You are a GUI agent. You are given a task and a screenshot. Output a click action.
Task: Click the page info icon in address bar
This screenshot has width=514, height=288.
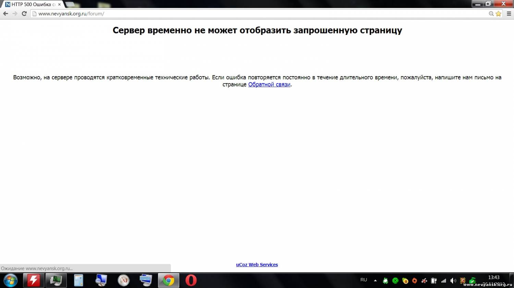pyautogui.click(x=34, y=14)
